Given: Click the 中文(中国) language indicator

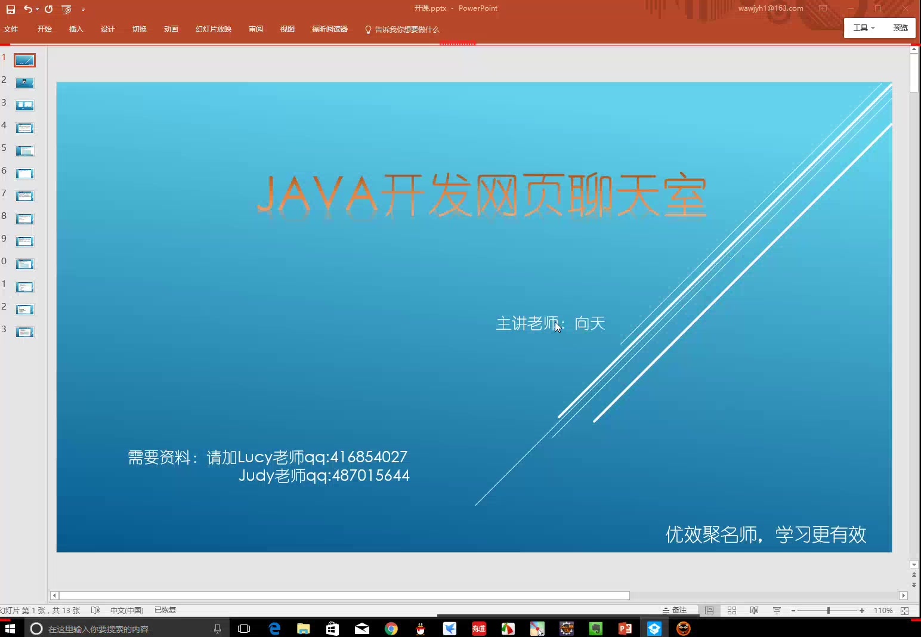Looking at the screenshot, I should pos(127,610).
